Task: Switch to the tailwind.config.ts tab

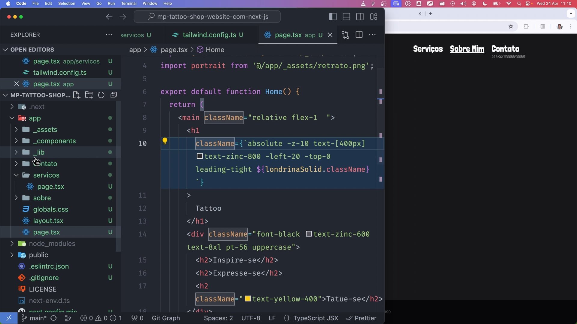Action: 209,35
